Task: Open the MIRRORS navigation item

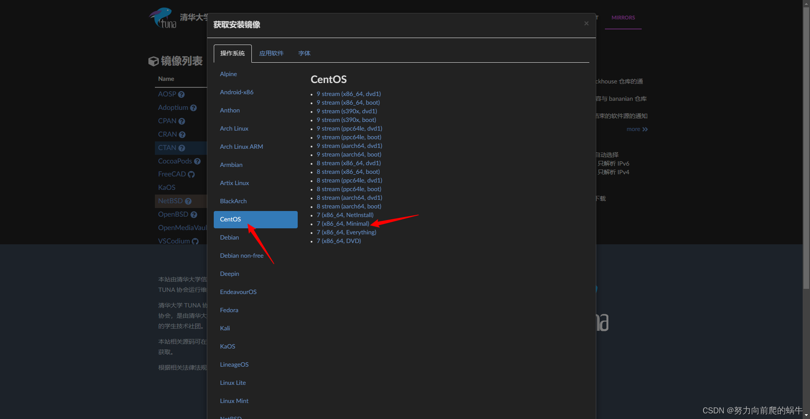Action: tap(623, 18)
